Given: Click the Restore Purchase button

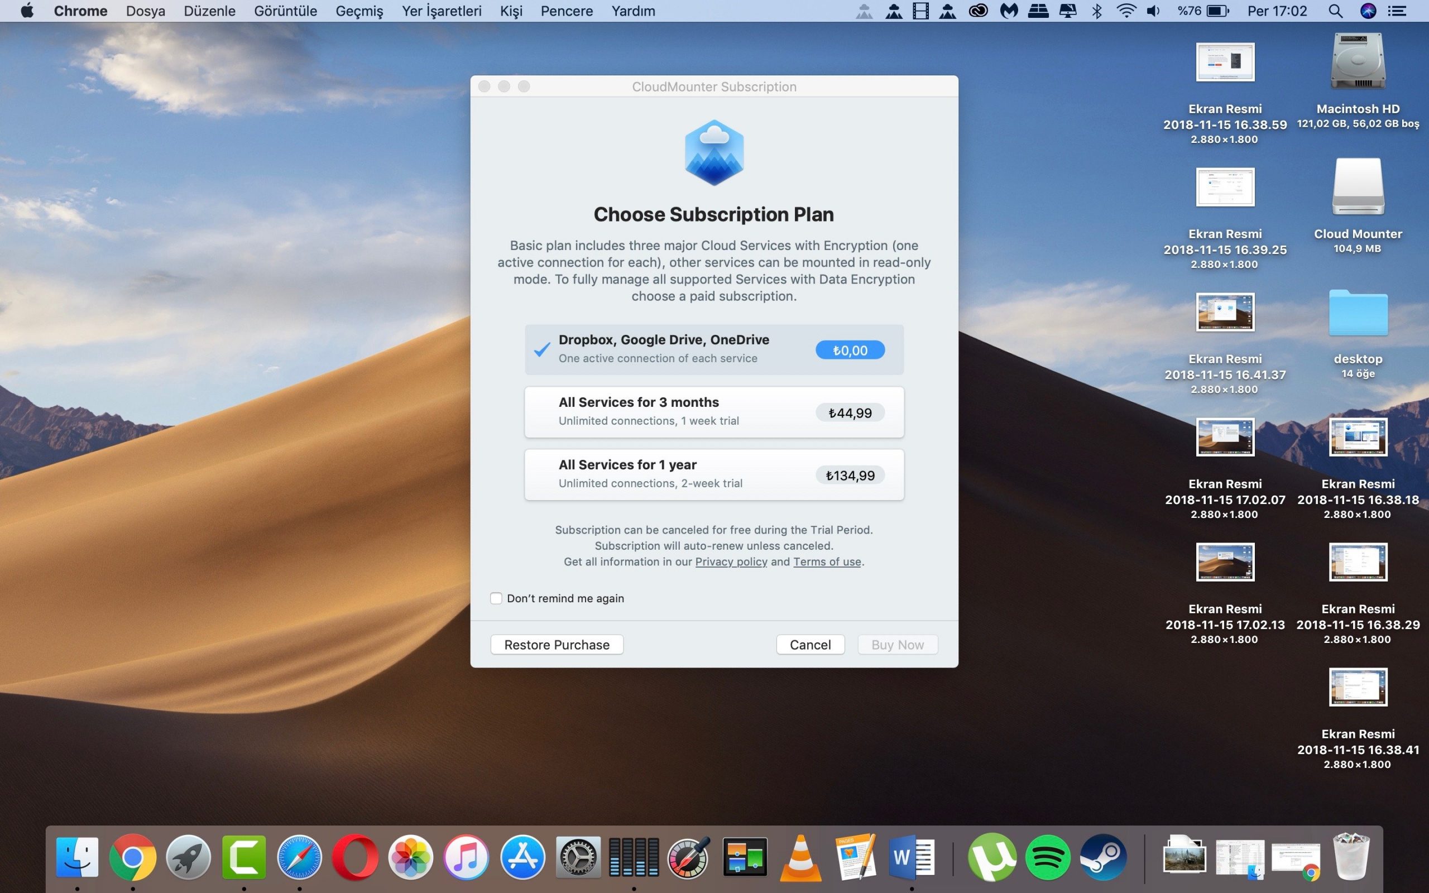Looking at the screenshot, I should click(556, 644).
